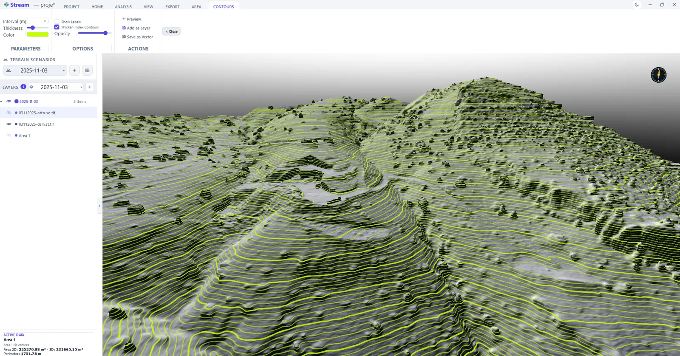Viewport: 680px width, 356px height.
Task: Collapse the left sidebar with the arrow handle
Action: tap(99, 206)
